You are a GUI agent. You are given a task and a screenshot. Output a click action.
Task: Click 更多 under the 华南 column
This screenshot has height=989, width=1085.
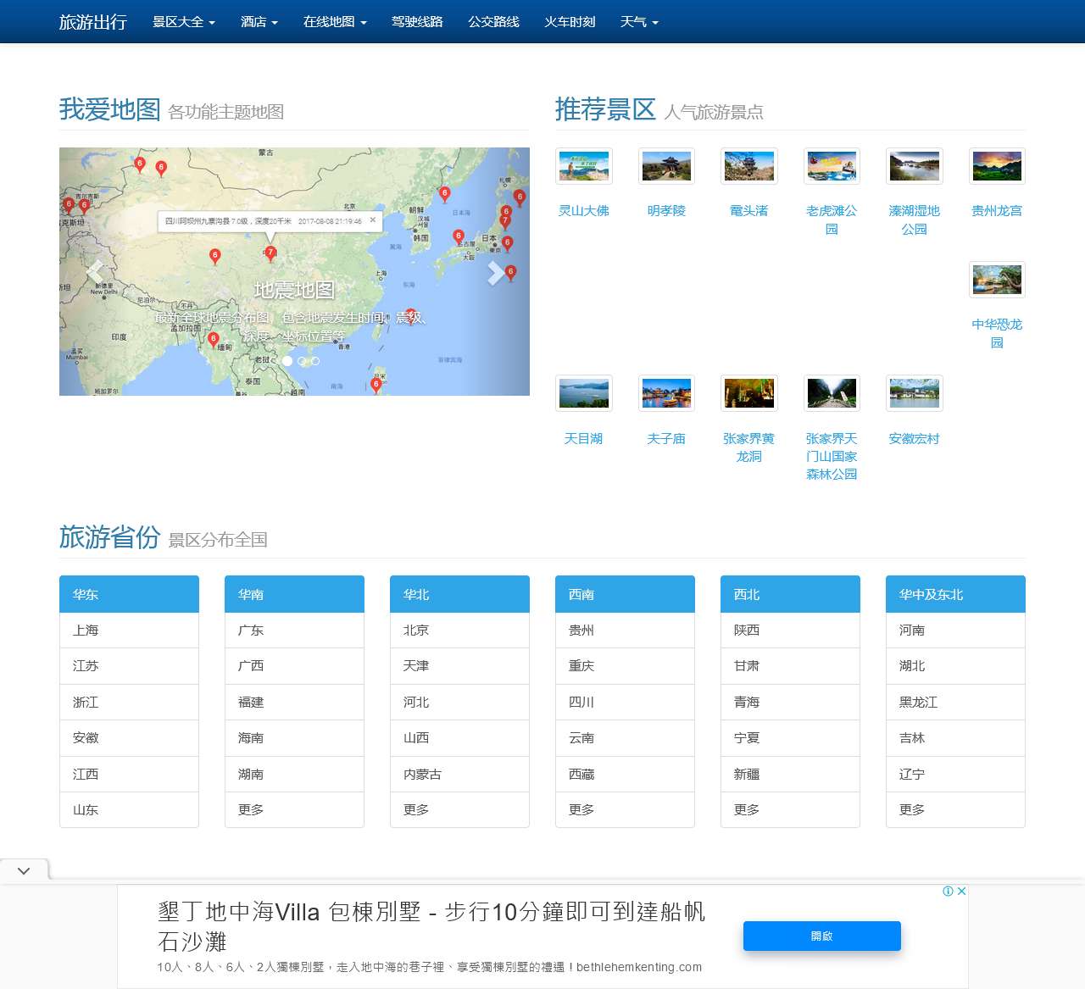pos(294,810)
